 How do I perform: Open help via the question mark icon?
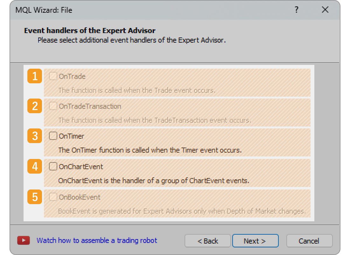(x=297, y=10)
